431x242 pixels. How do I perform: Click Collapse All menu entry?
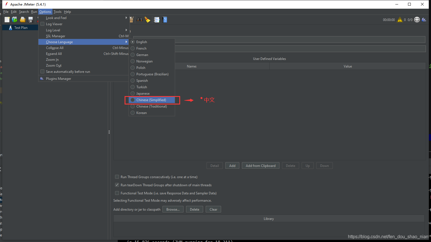click(x=84, y=48)
